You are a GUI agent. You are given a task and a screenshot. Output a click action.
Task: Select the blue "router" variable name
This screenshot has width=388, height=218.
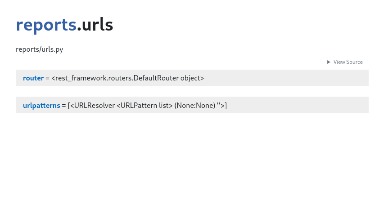33,78
